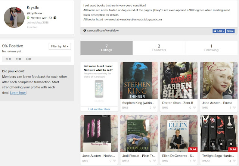Click the Jodi Picoult - Plain Tr... title
239x166 pixels.
[139, 156]
